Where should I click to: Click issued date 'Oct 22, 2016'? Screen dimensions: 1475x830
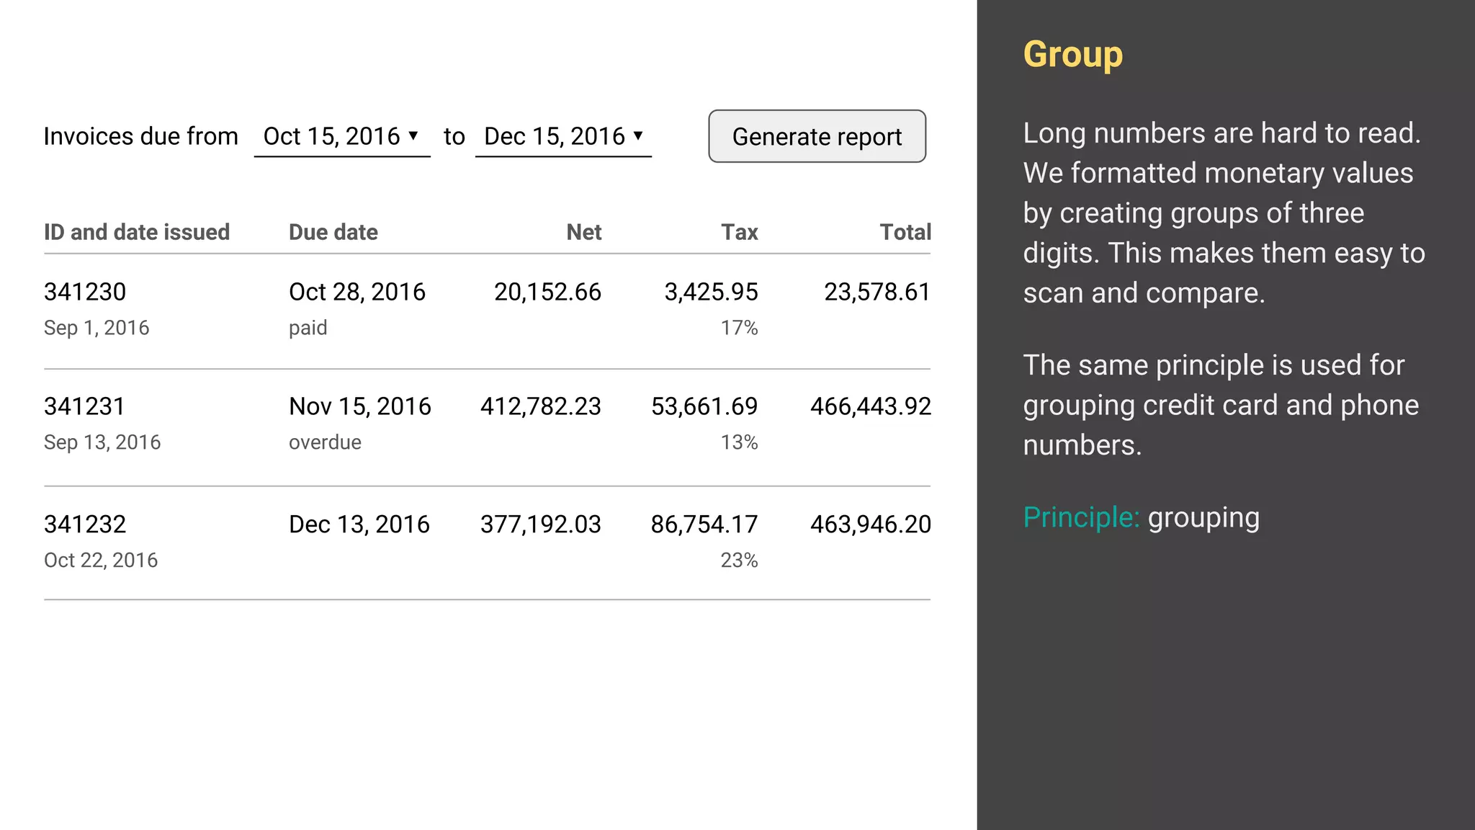tap(101, 560)
